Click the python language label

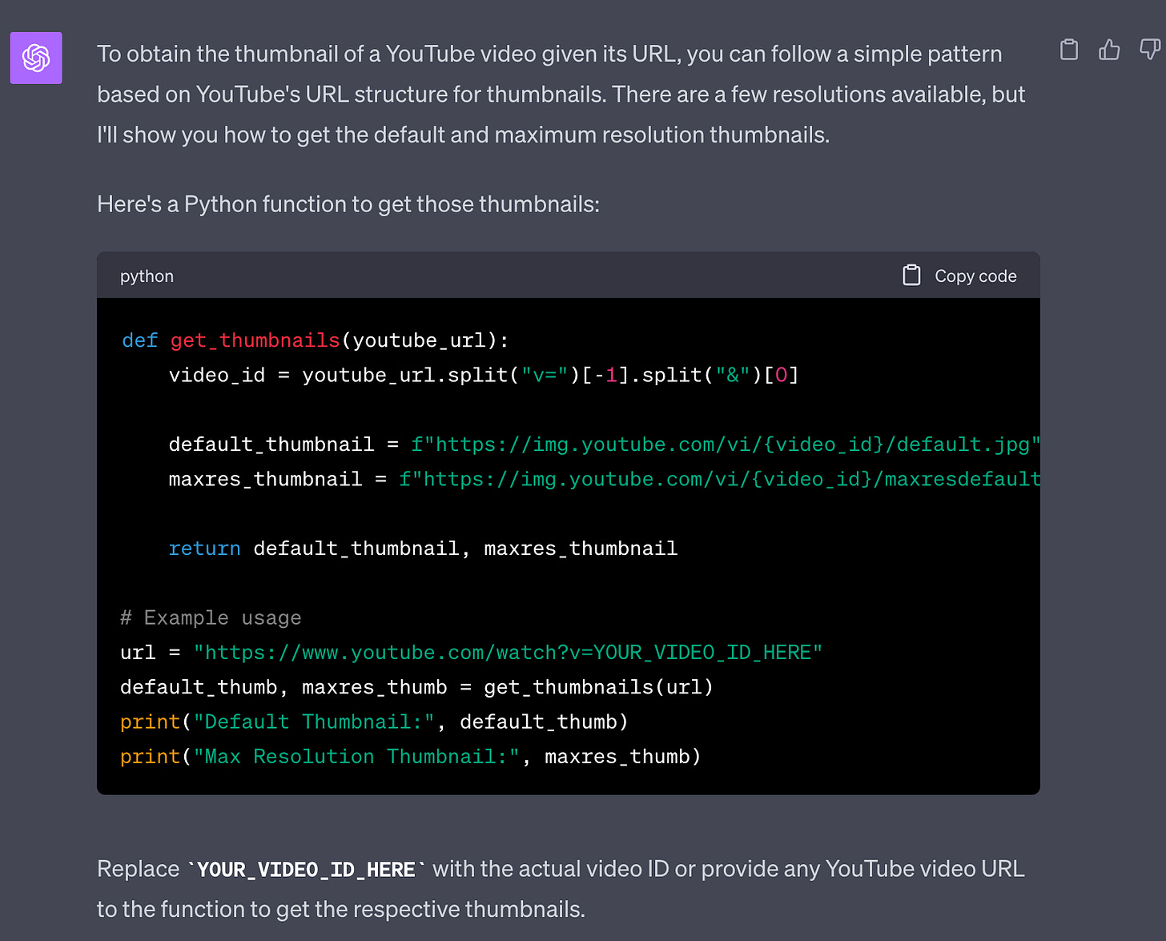[147, 276]
